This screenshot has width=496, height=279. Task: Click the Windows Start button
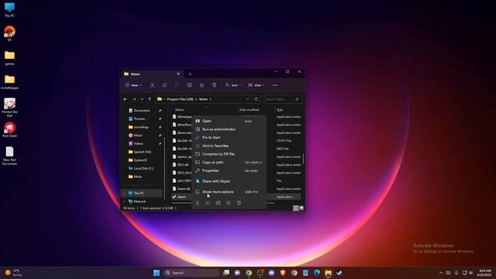[157, 273]
